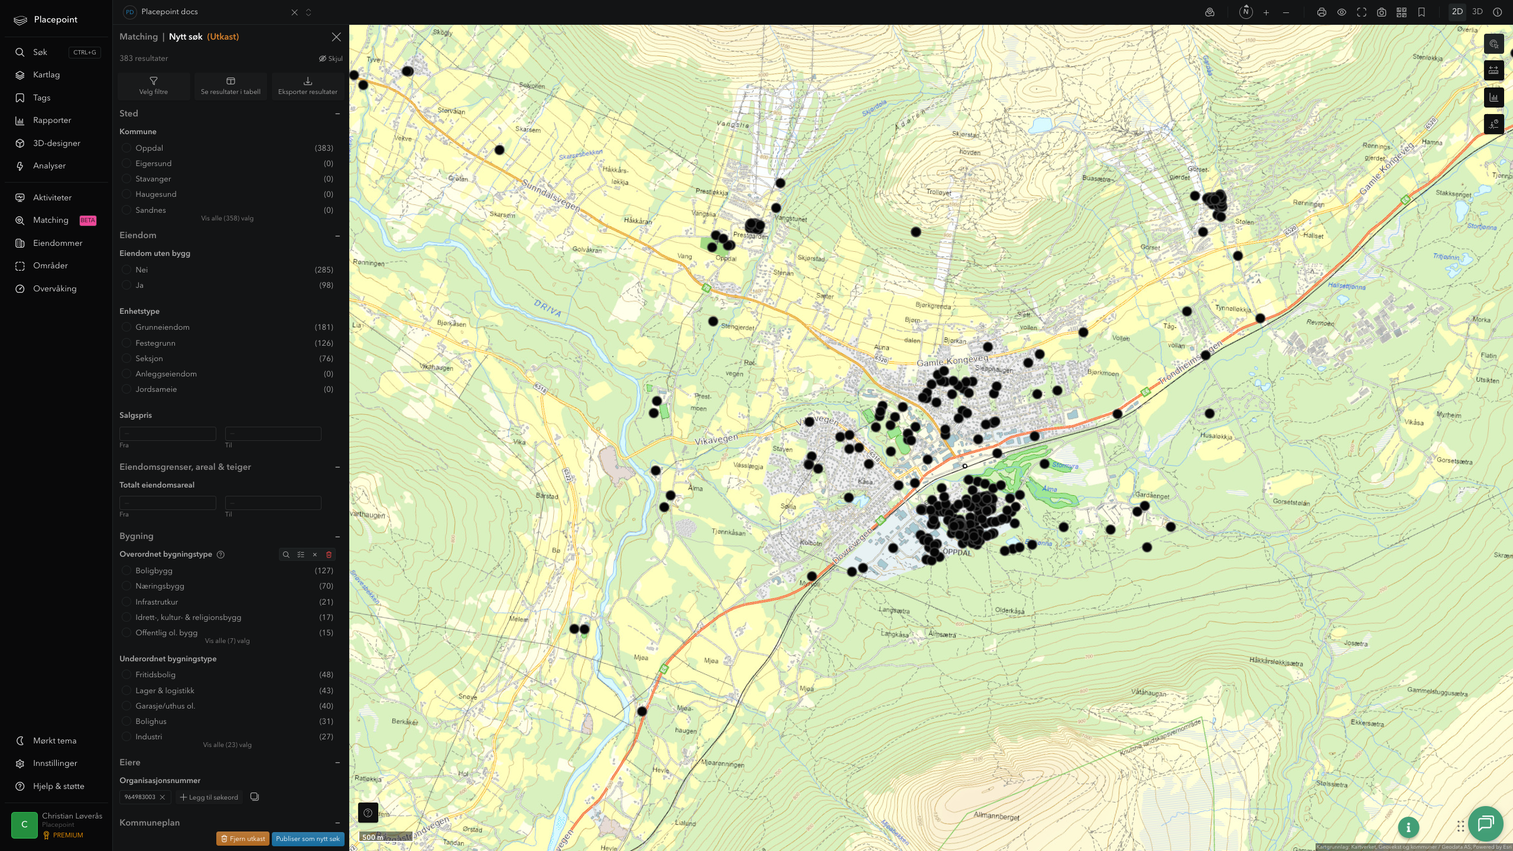The width and height of the screenshot is (1513, 851).
Task: Reset map orientation with north compass
Action: tap(1245, 12)
